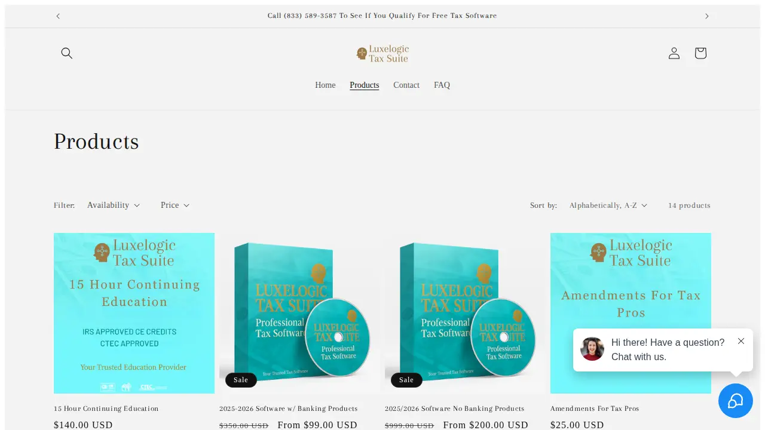Click the 'Products' page heading
Screen dimensions: 765x430
(x=96, y=142)
